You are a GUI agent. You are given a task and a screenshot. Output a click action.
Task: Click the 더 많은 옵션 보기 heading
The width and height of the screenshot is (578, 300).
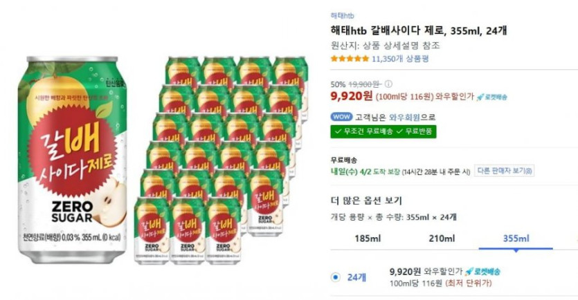(x=366, y=200)
